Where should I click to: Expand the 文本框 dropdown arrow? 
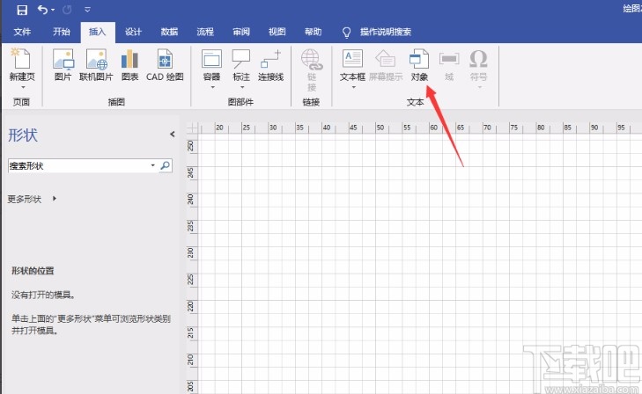pos(354,87)
